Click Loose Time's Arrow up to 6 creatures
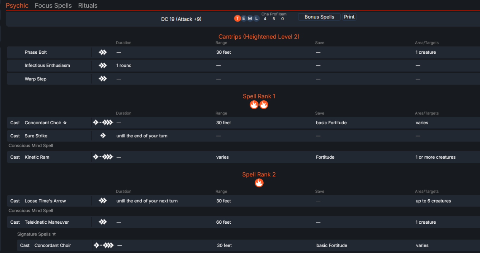 (x=433, y=201)
